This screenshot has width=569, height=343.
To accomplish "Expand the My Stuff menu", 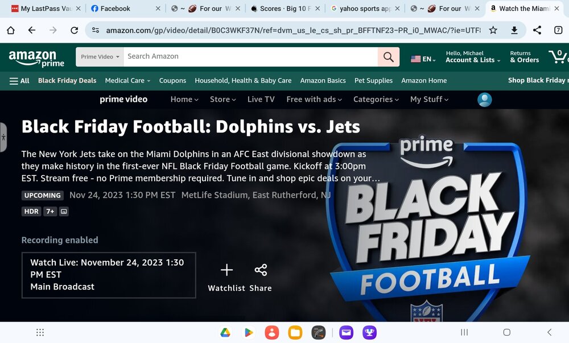I will tap(429, 100).
